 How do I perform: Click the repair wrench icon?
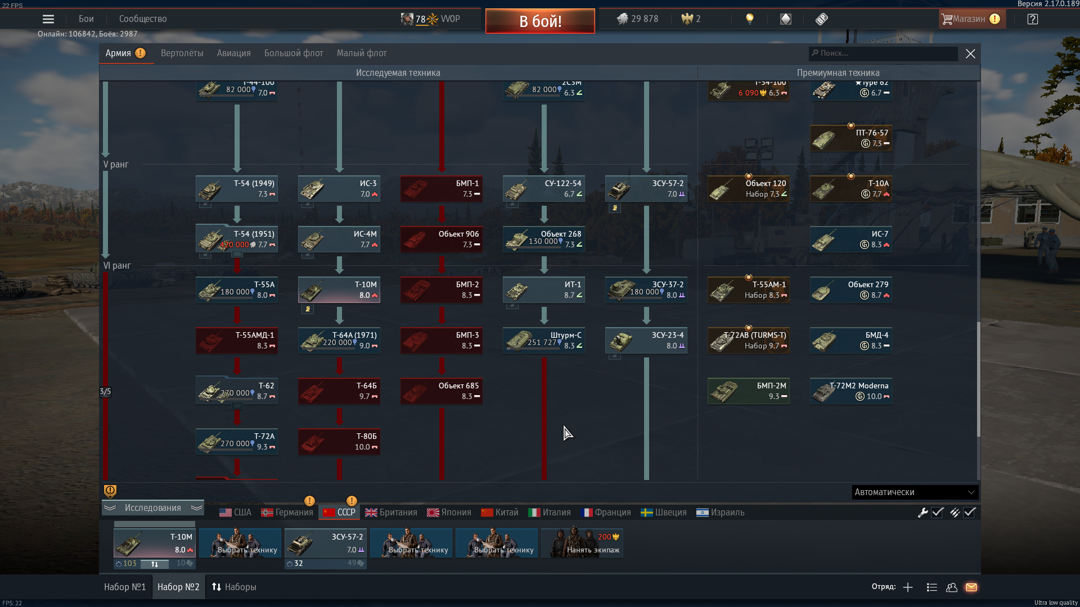[x=922, y=513]
